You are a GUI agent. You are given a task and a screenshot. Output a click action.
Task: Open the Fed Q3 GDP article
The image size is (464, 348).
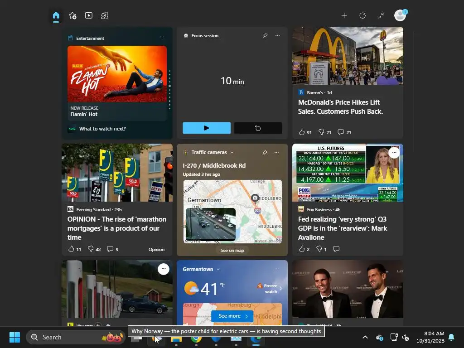343,228
